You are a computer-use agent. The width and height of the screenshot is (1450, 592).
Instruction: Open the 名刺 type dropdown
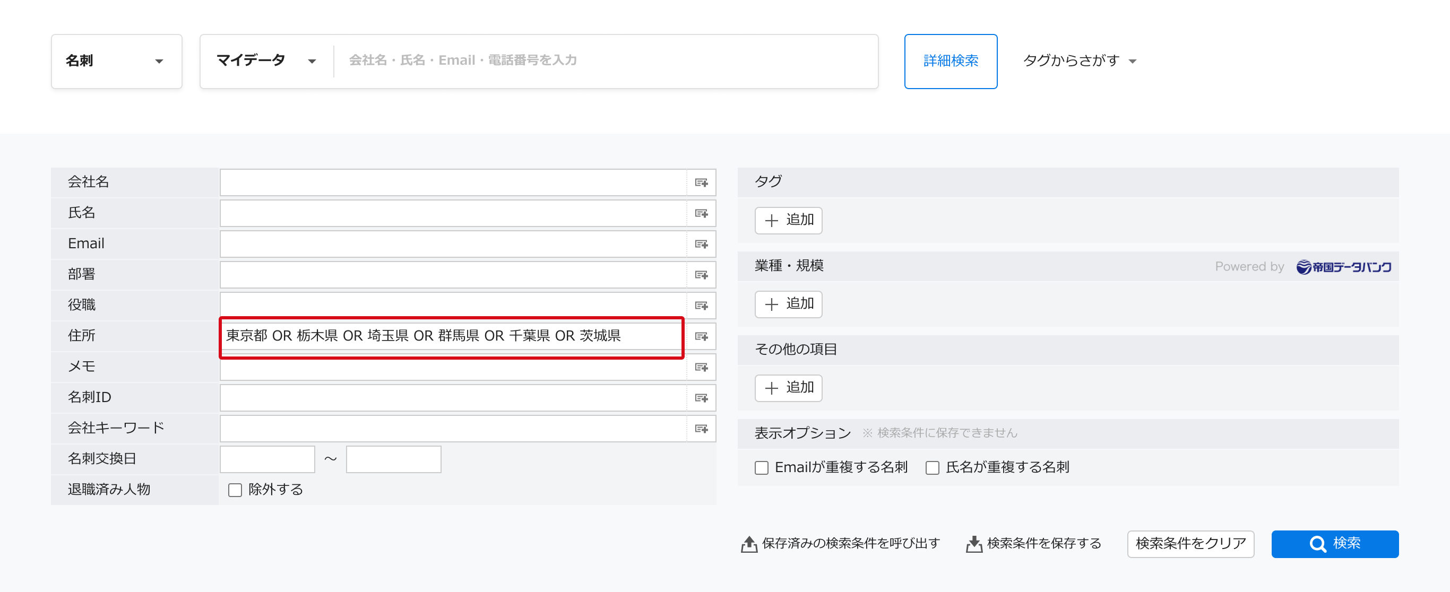tap(117, 61)
